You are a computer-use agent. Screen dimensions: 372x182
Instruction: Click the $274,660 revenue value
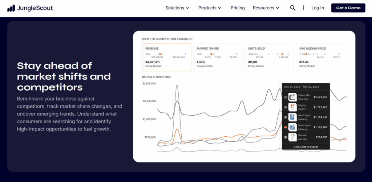click(322, 137)
